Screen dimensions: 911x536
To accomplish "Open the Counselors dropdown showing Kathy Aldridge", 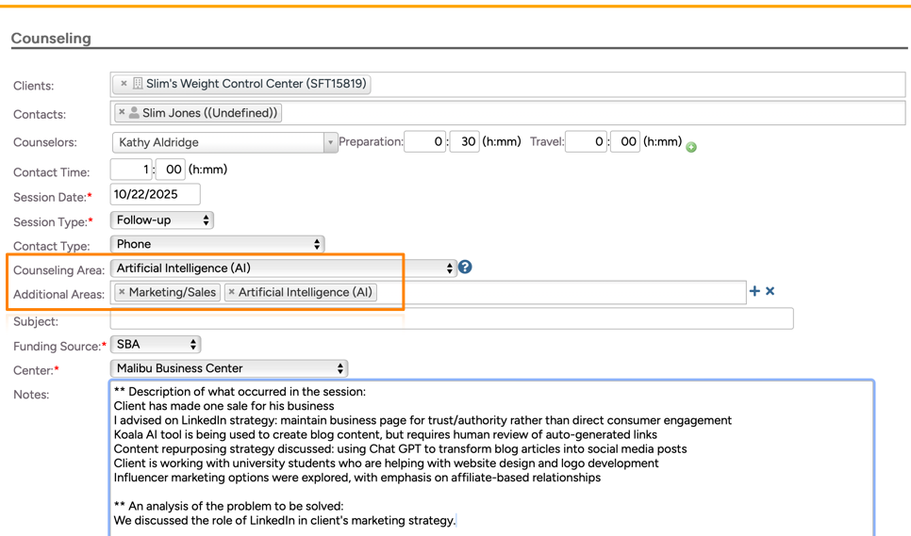I will coord(224,142).
